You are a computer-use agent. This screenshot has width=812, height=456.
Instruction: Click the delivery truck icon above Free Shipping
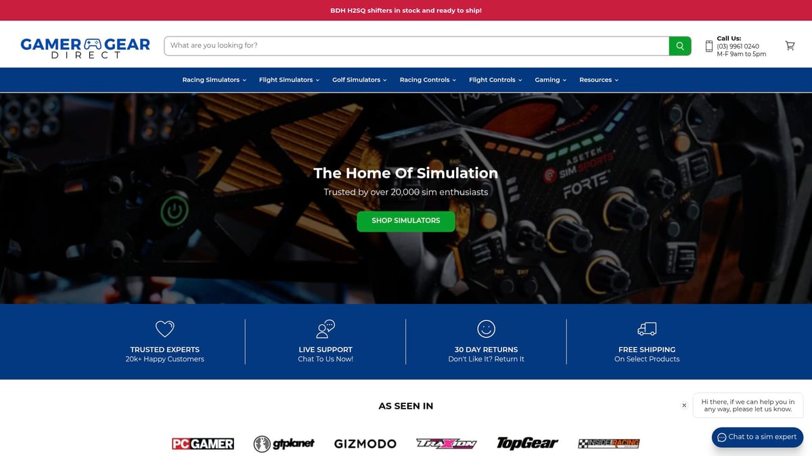[x=646, y=329]
